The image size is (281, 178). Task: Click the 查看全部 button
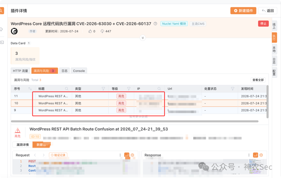(258, 80)
